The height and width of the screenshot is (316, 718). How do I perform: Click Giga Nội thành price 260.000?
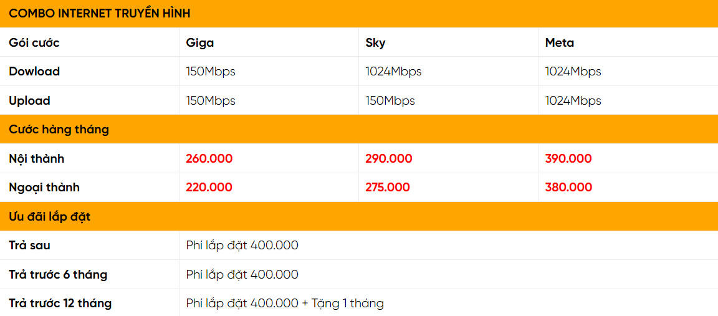pyautogui.click(x=209, y=158)
